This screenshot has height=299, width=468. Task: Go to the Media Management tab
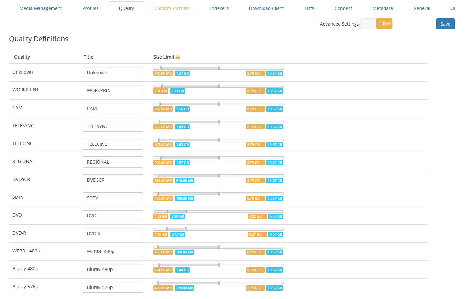click(41, 8)
